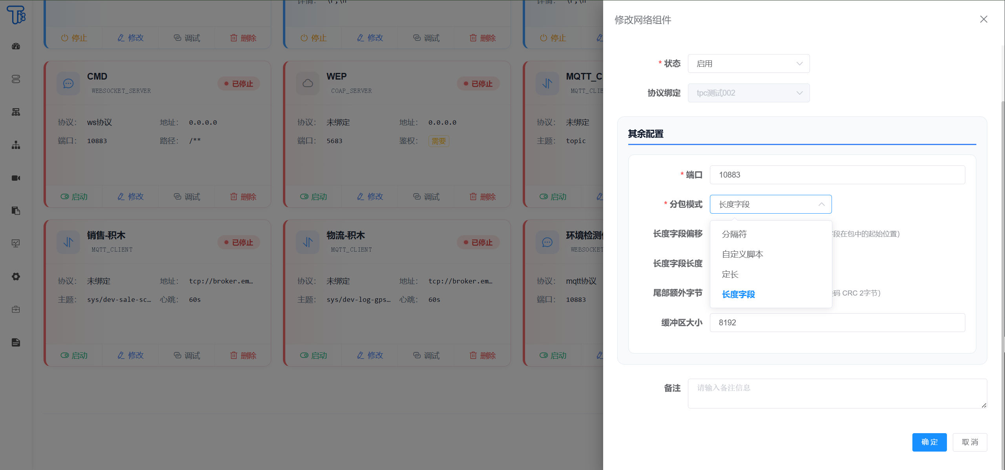The height and width of the screenshot is (470, 1005).
Task: Start the 物流-积木 component with 启动
Action: pos(314,355)
